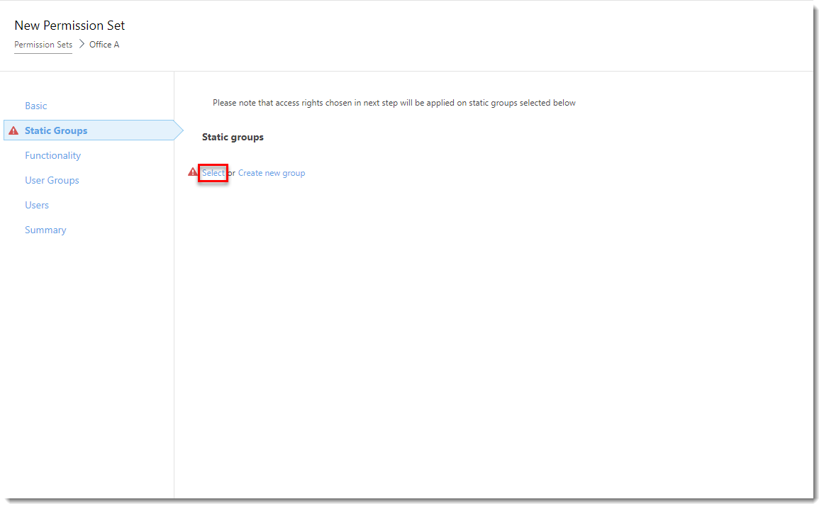Screen dimensions: 824x509
Task: Click the warning icon beside Static Groups step
Action: [x=13, y=131]
